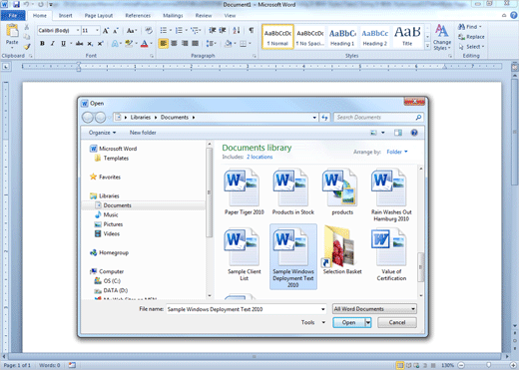Click Replace in Editing group
The height and width of the screenshot is (370, 519).
(471, 37)
